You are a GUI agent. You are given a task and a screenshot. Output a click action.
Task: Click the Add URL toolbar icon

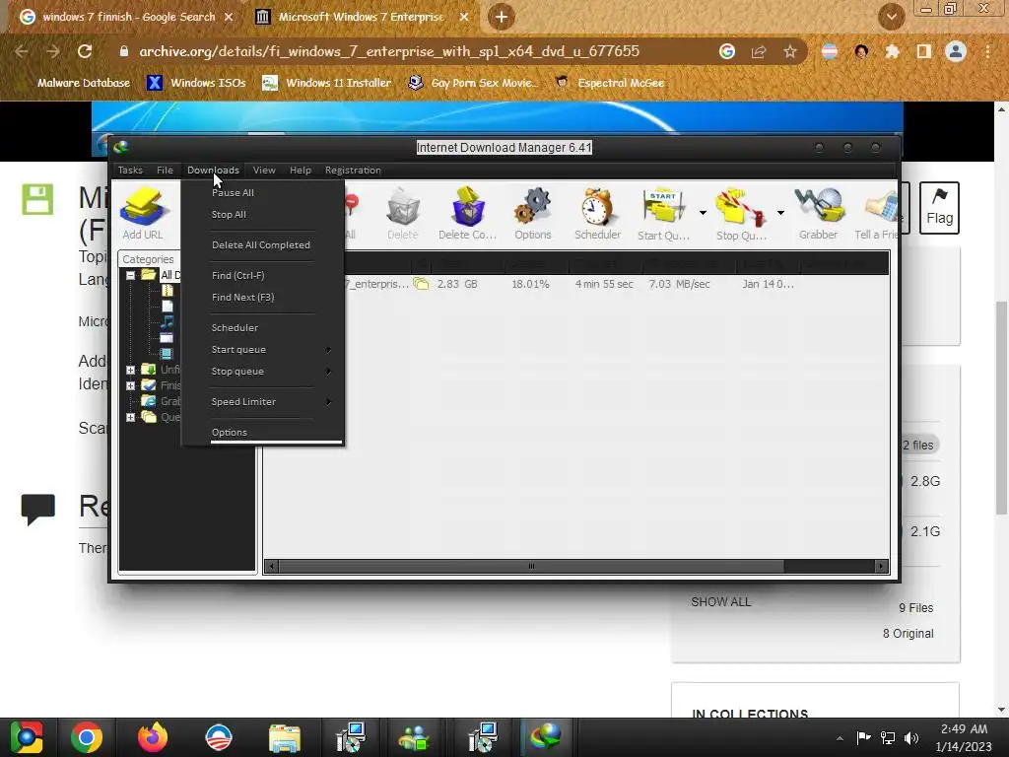pos(143,213)
